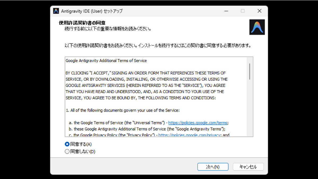318x179 pixels.
Task: Close the setup window
Action: coord(259,11)
